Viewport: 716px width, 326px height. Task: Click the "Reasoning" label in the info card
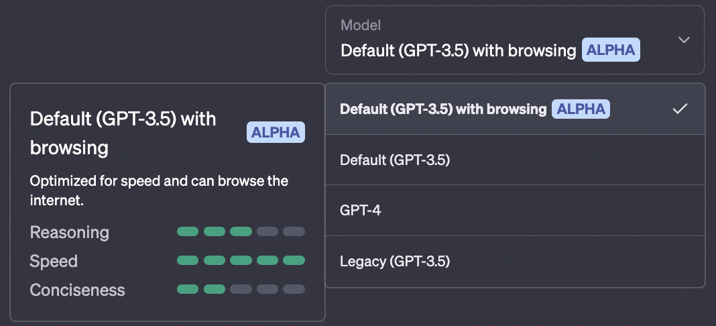coord(69,232)
